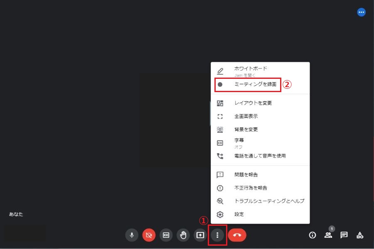Open 設定 settings from the menu

pos(239,215)
